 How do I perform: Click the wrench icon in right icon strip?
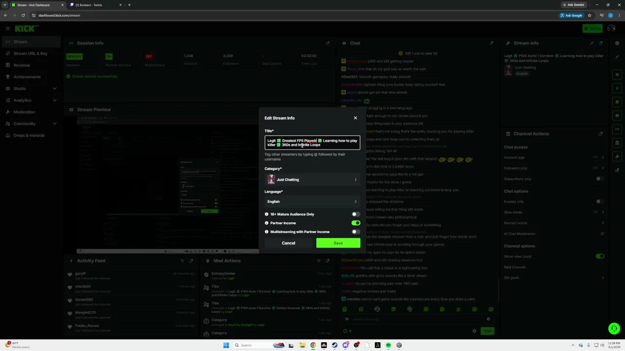618,157
